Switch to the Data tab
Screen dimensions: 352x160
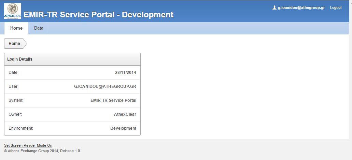tap(39, 28)
